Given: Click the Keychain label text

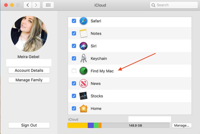Looking at the screenshot, I should click(99, 58).
